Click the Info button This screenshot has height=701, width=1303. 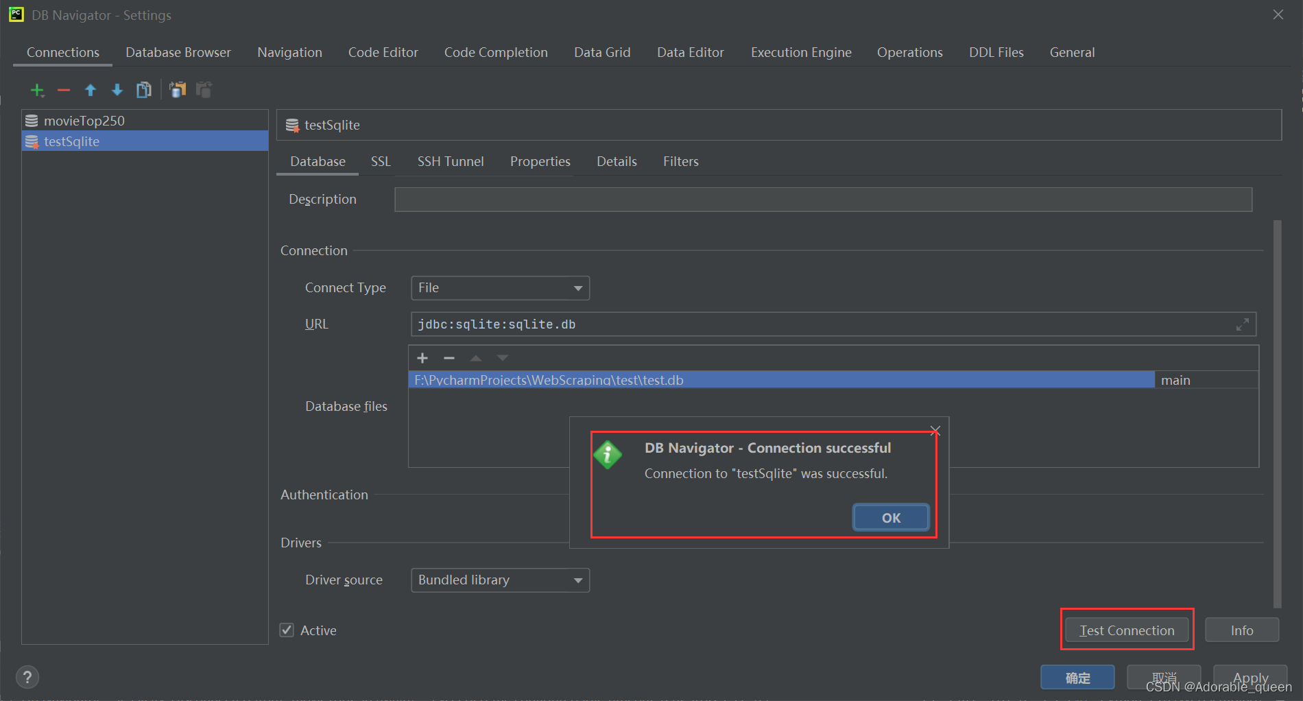(x=1242, y=630)
